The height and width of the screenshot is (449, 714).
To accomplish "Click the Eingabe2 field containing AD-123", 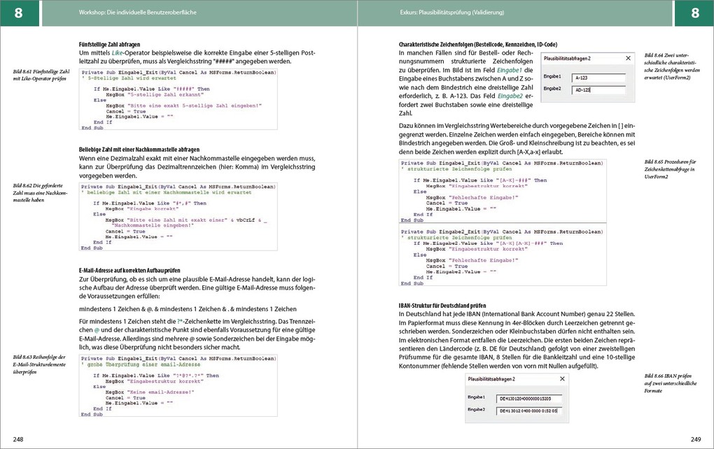I will pos(597,90).
